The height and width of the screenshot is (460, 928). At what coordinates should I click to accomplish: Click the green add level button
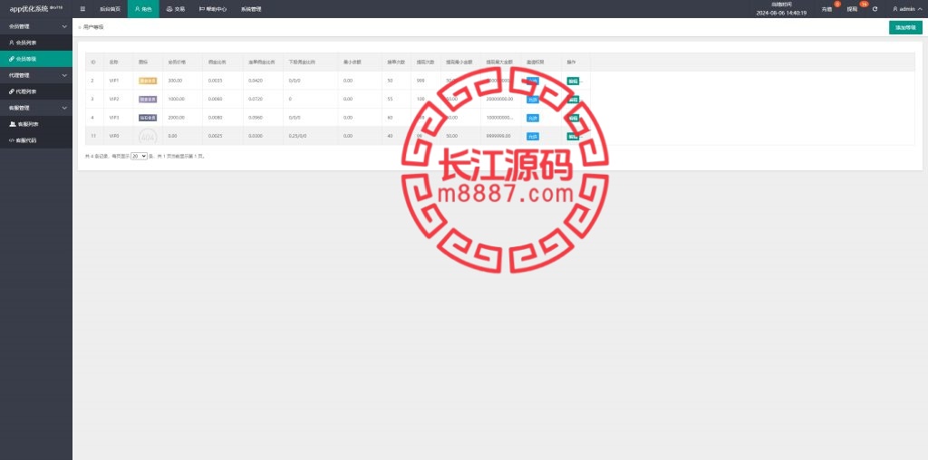point(905,28)
